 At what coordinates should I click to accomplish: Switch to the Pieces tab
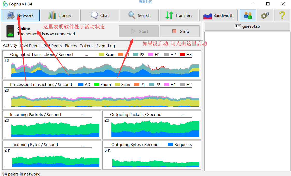[71, 46]
